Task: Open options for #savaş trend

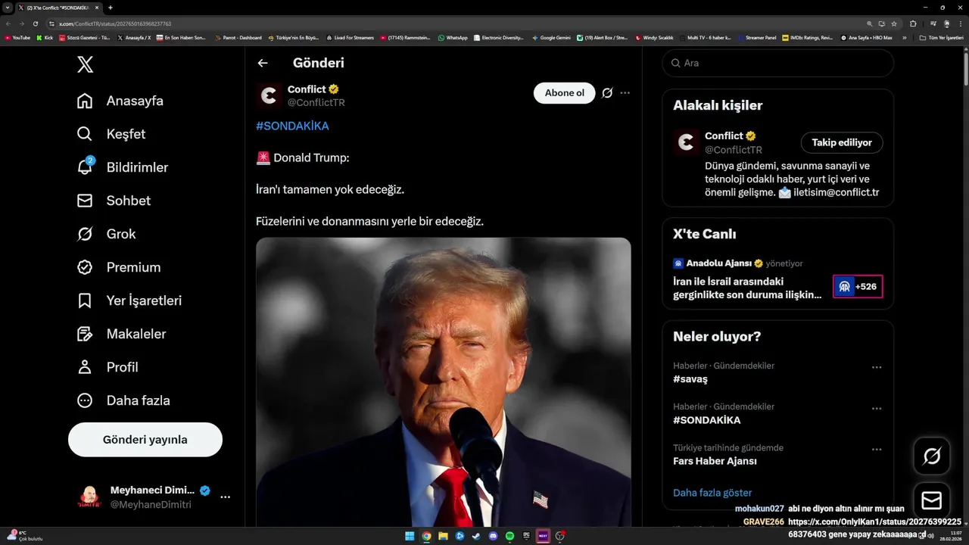Action: click(x=877, y=367)
